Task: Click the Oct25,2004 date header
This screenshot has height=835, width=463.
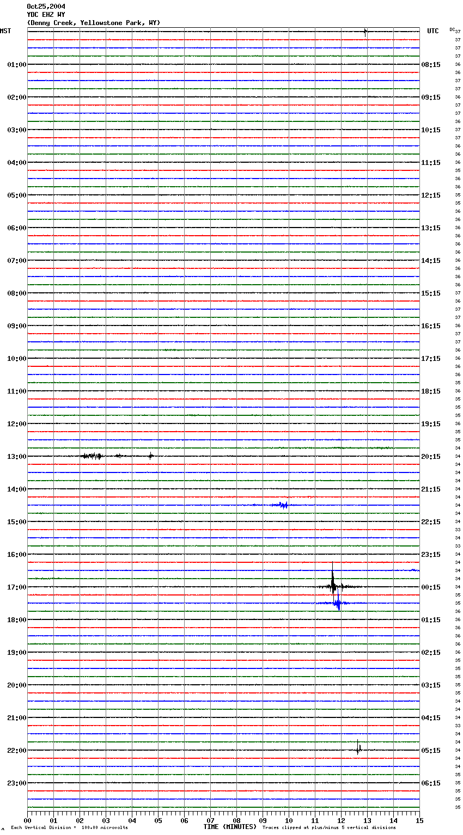Action: pyautogui.click(x=46, y=7)
